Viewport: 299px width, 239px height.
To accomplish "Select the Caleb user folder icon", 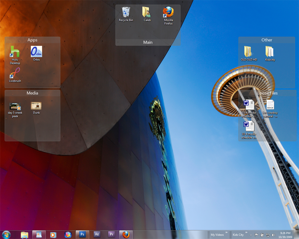I will tap(147, 14).
